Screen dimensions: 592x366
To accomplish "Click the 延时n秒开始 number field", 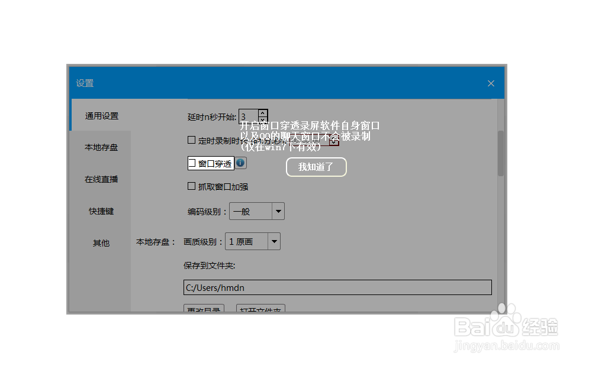I will (249, 117).
